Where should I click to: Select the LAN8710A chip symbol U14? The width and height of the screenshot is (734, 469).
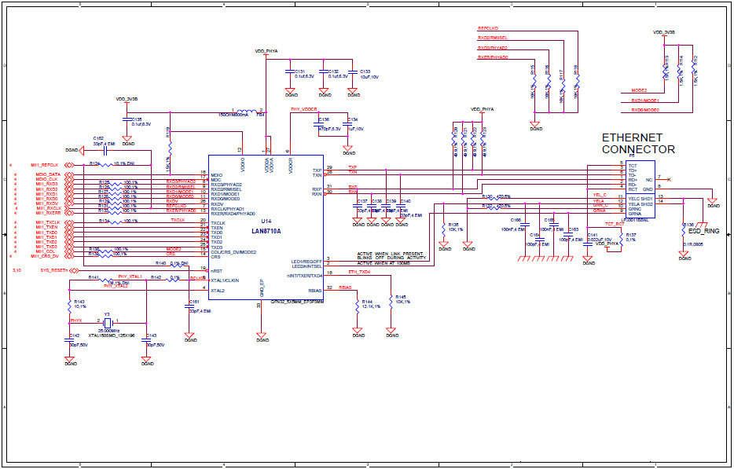[267, 228]
